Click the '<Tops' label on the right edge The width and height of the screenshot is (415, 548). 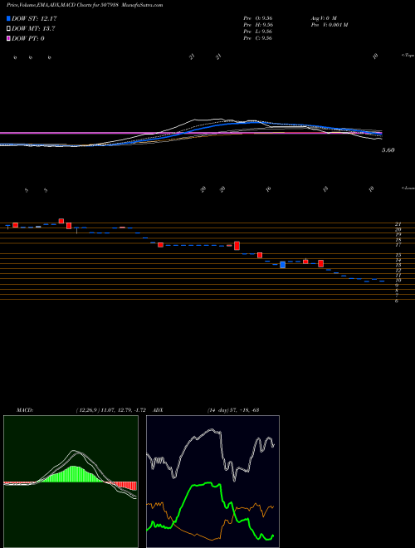408,56
